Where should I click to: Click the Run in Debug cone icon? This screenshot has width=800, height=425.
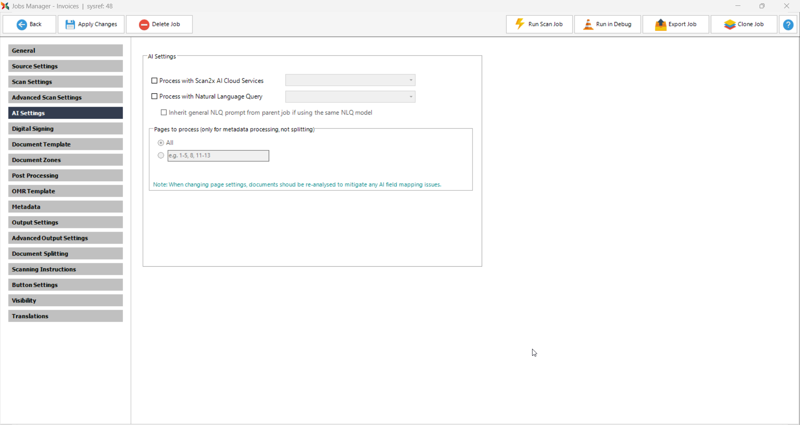[x=588, y=25]
